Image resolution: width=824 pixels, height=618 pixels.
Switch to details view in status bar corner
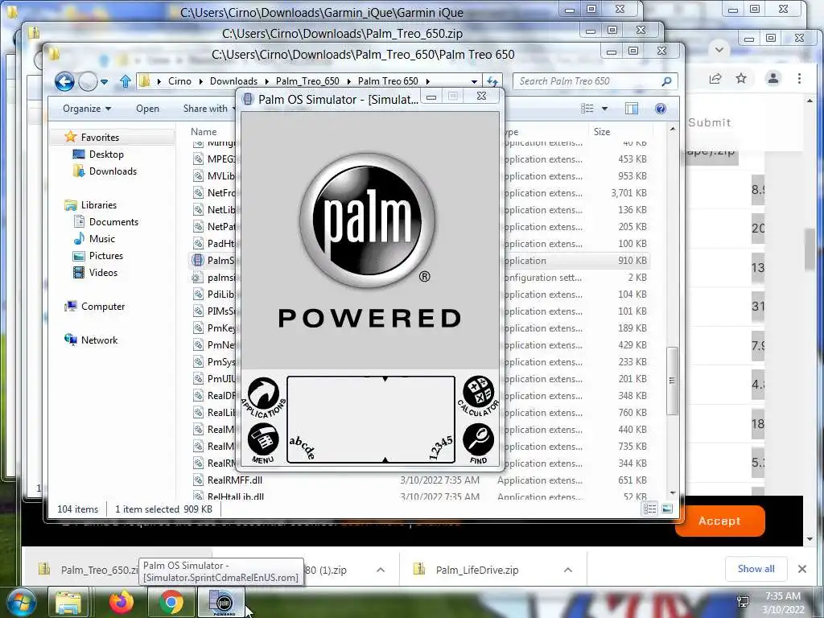point(650,509)
